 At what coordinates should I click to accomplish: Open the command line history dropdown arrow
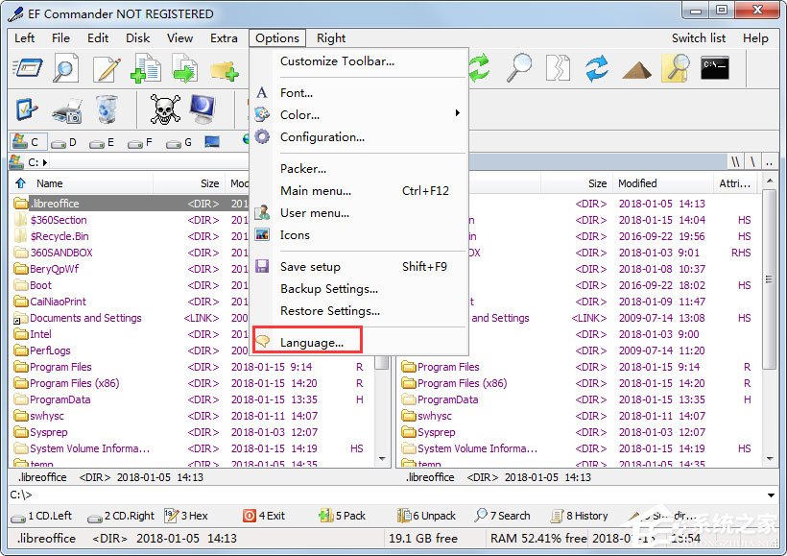[771, 496]
